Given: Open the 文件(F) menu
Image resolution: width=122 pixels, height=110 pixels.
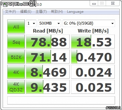Looking at the screenshot, I should pyautogui.click(x=10, y=12).
